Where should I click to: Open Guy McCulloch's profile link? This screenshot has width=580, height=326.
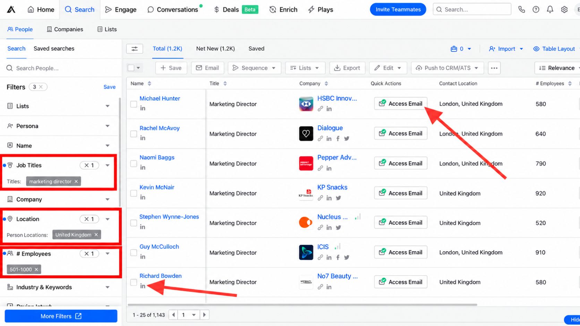[159, 247]
